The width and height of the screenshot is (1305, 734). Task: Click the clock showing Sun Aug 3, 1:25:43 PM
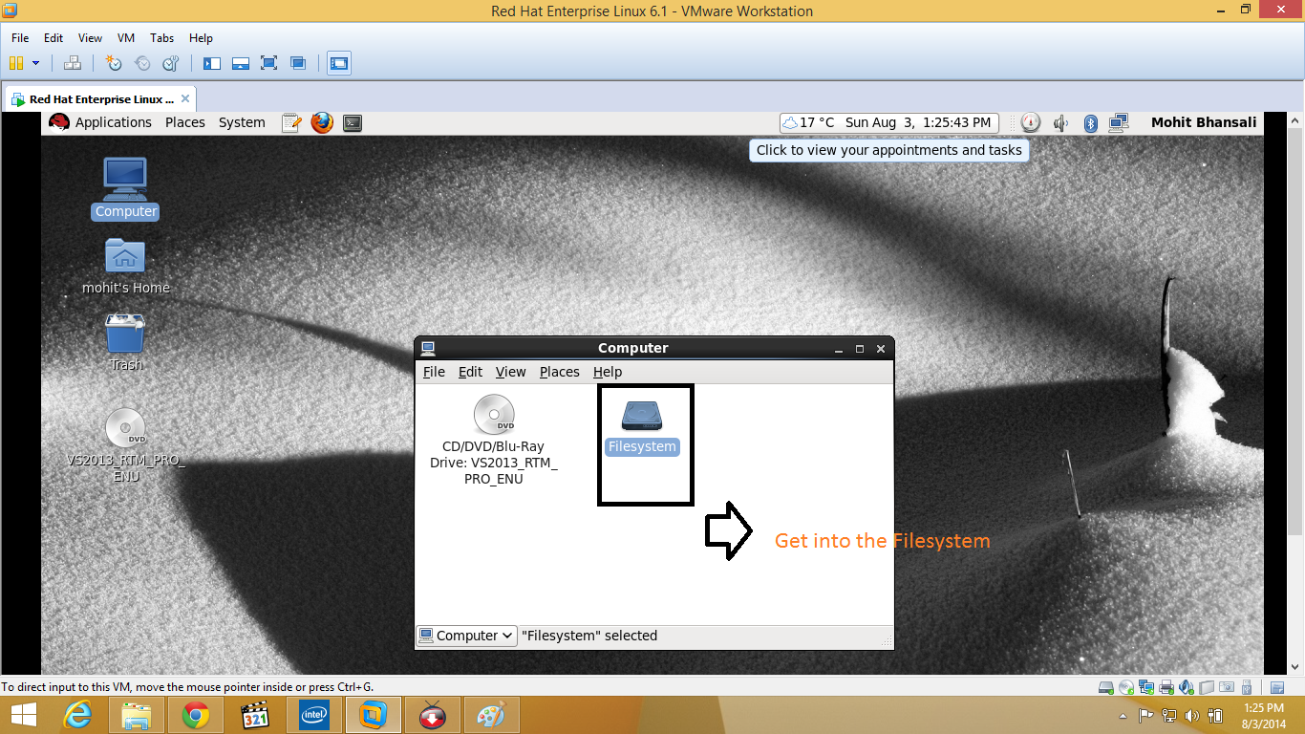tap(918, 122)
